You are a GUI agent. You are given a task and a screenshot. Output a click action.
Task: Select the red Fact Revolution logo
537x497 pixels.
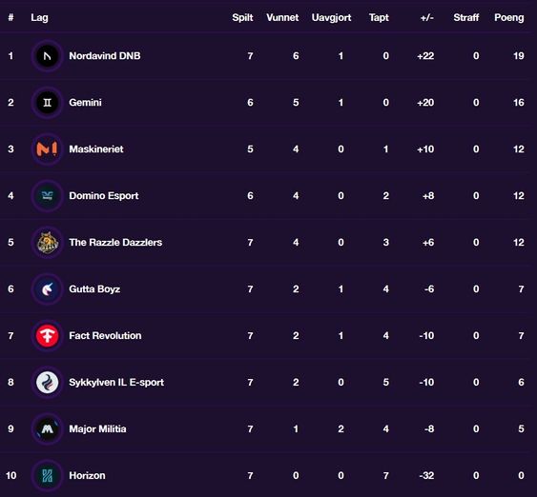48,336
